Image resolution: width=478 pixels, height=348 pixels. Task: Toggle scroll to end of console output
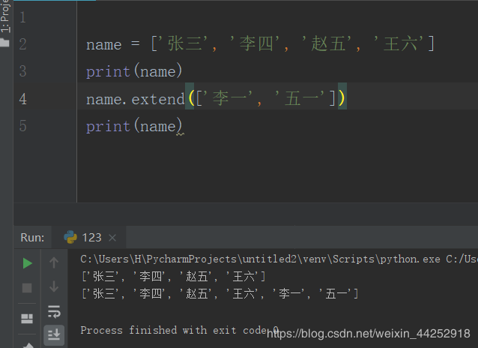point(54,334)
